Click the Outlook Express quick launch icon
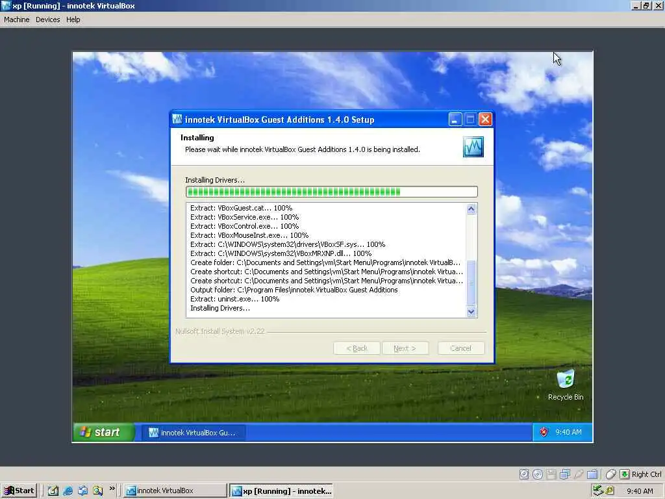665x499 pixels. coord(82,491)
